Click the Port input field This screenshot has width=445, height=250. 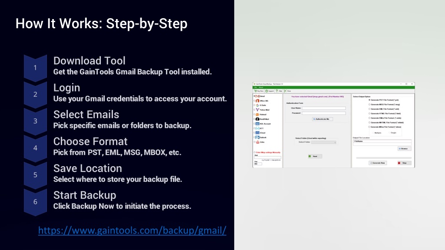pos(258,164)
